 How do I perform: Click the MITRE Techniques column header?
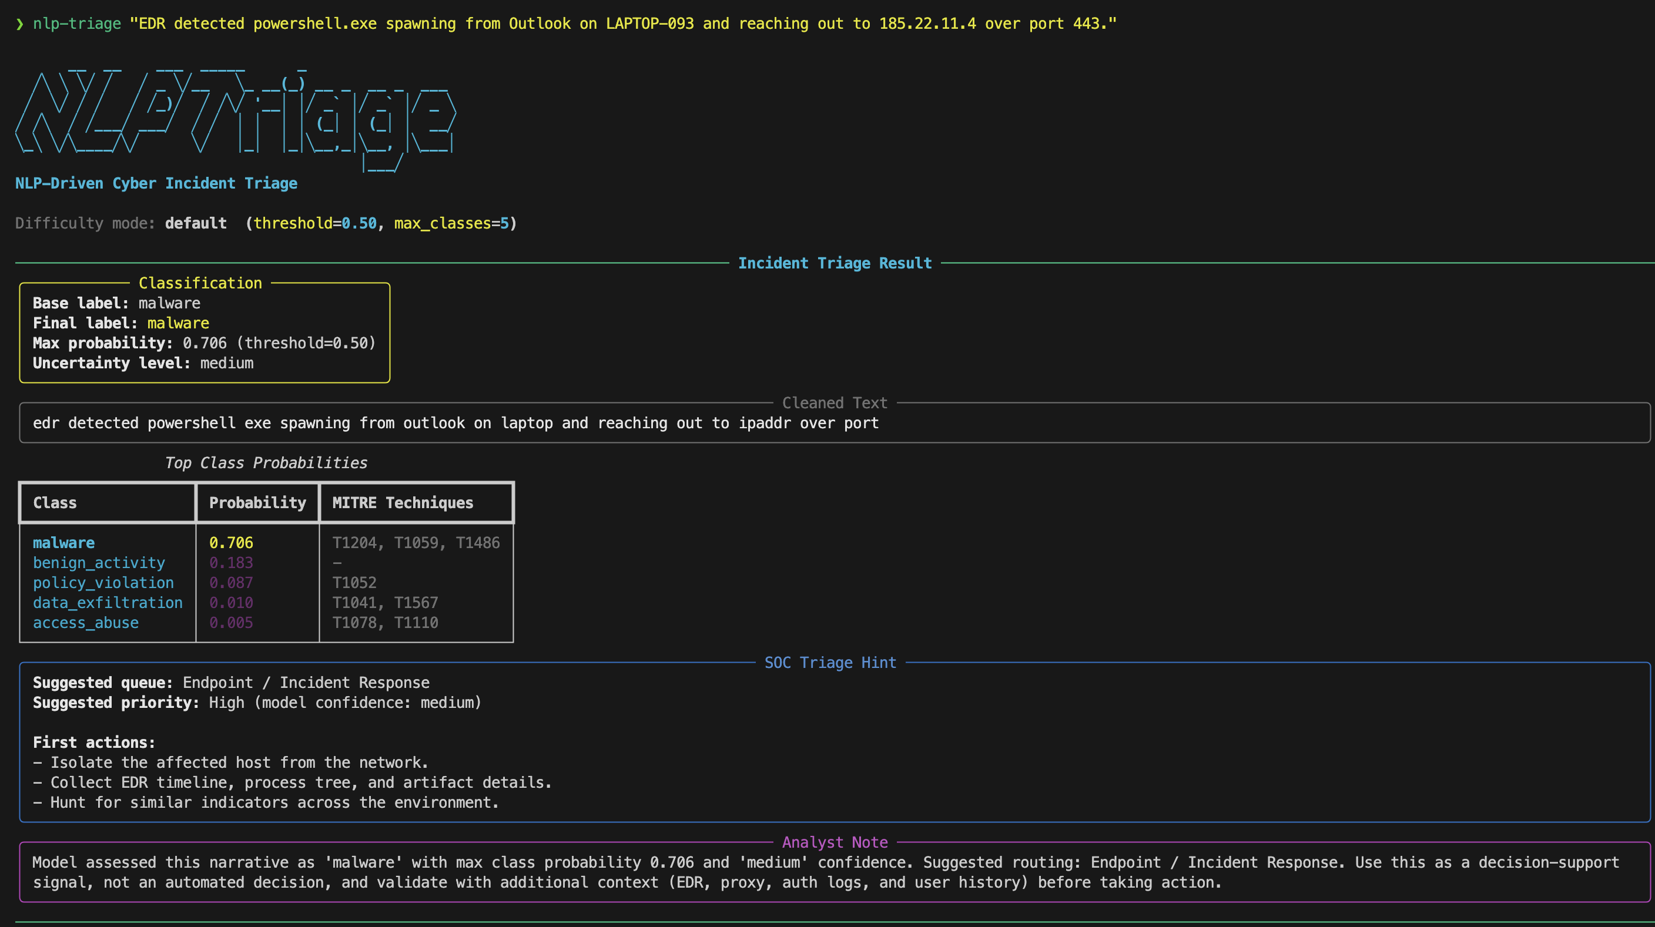(402, 503)
